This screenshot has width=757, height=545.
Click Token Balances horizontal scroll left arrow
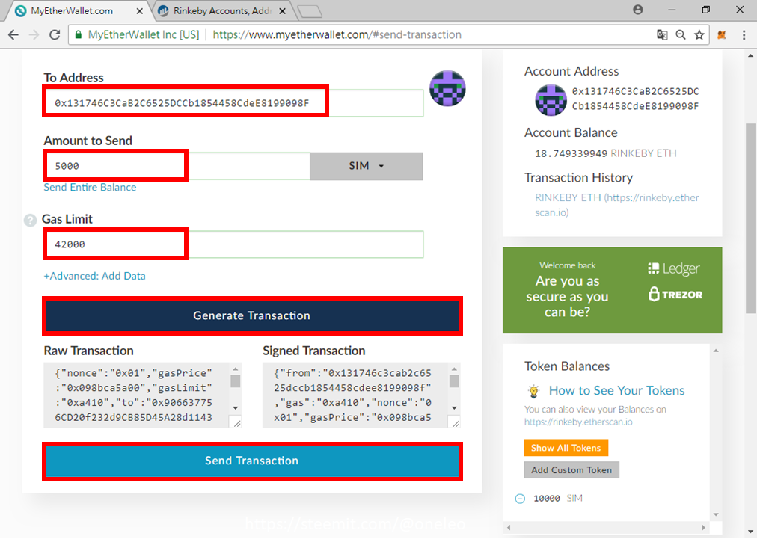(509, 528)
